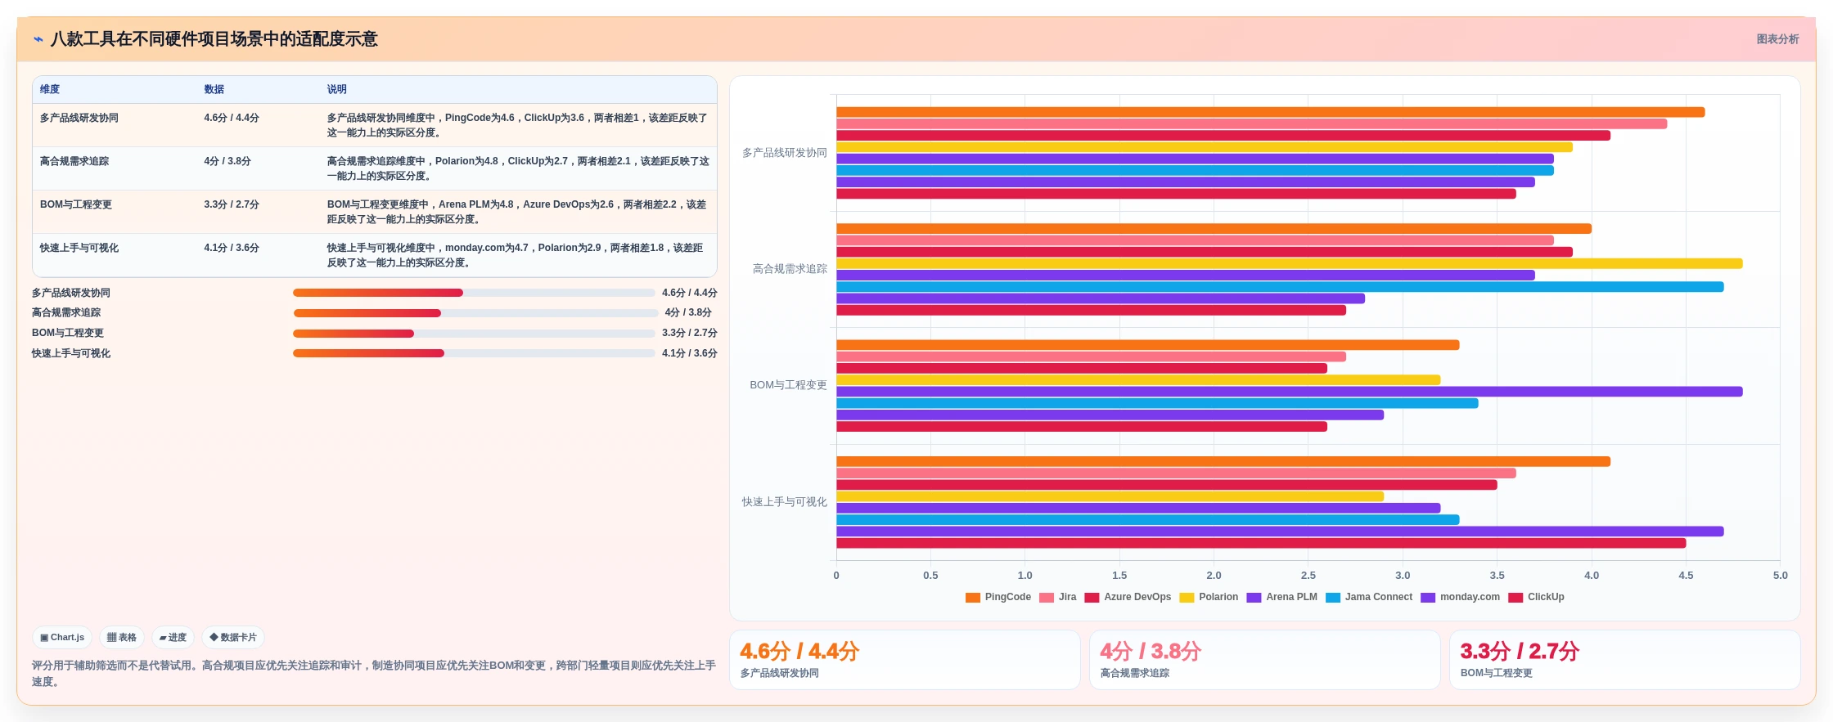
Task: Select the 进度 tag chip
Action: [x=173, y=638]
